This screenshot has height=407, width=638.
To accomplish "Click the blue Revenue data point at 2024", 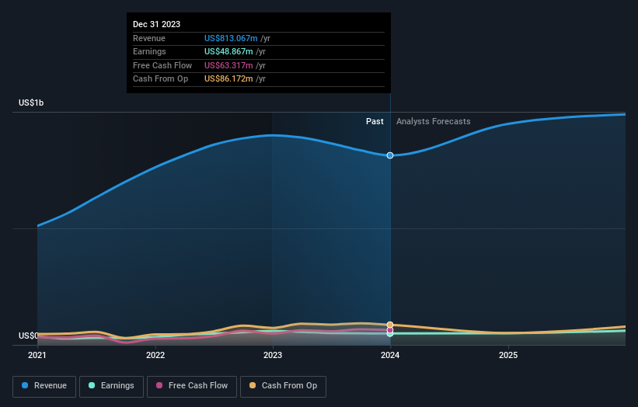I will 390,155.
